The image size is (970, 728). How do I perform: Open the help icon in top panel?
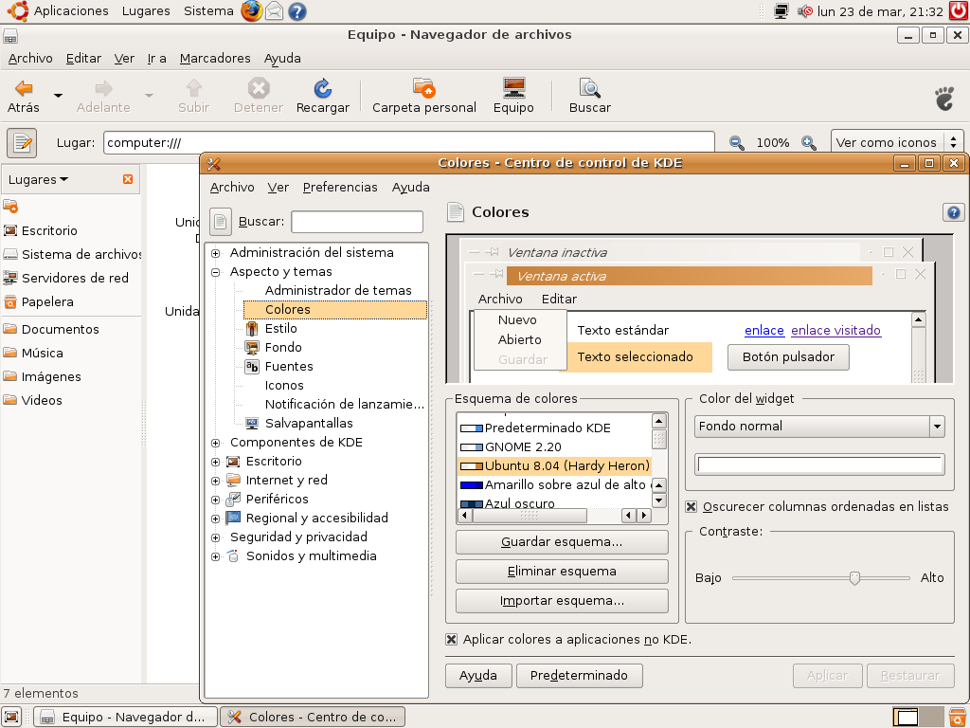click(297, 11)
